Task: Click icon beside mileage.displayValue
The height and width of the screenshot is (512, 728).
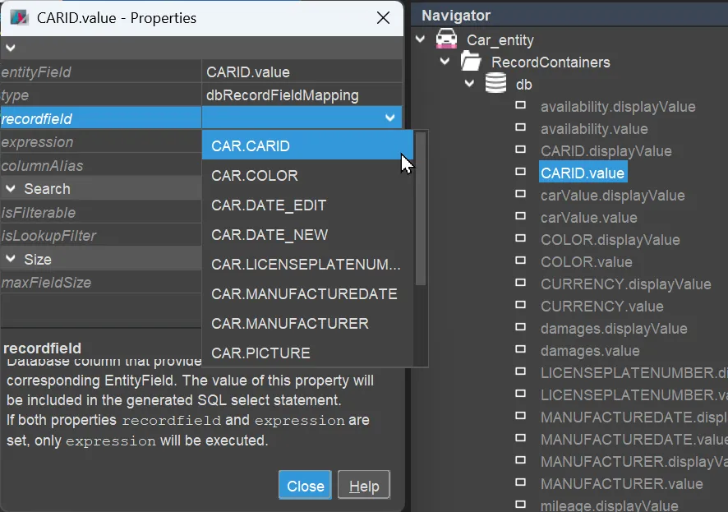Action: coord(520,505)
